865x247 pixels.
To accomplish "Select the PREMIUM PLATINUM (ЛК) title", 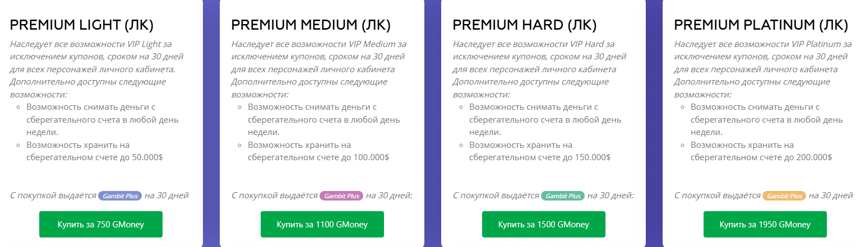I will click(761, 25).
